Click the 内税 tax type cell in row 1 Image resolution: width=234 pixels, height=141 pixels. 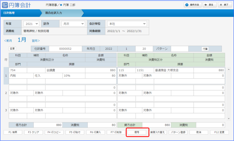(21, 76)
